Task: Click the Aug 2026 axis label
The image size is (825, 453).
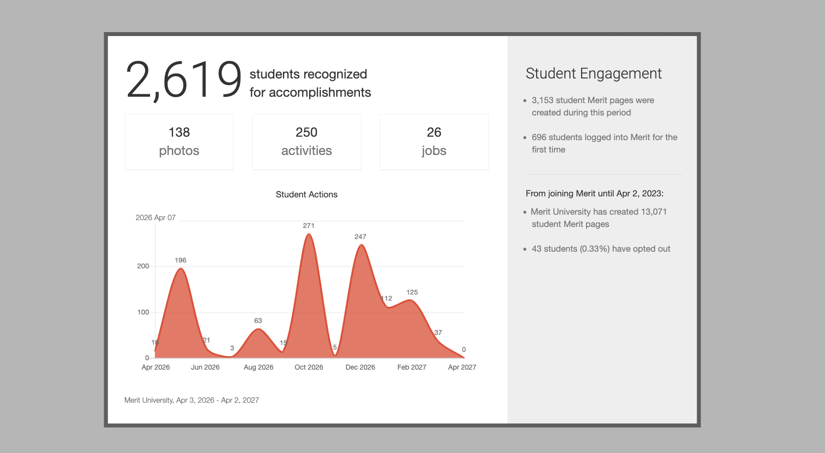Action: (x=258, y=367)
